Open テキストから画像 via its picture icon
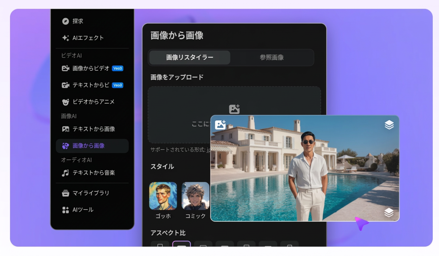Viewport: 439px width, 256px height. (66, 129)
